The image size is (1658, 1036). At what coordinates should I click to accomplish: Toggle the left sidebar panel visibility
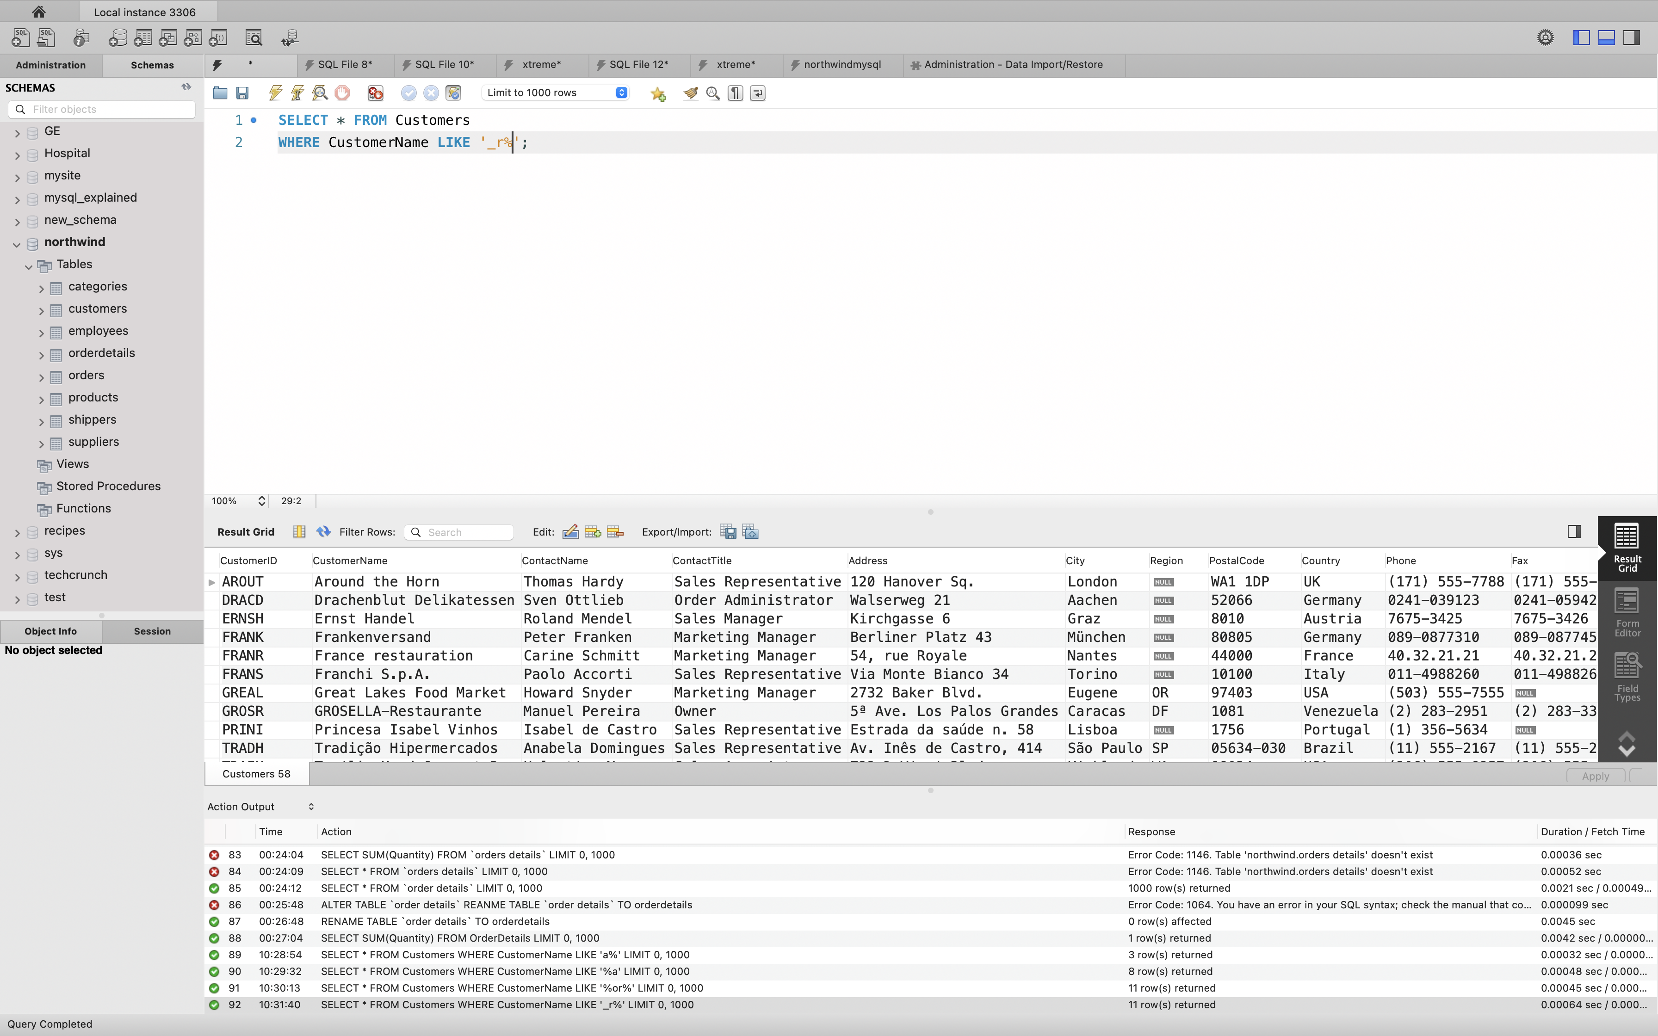coord(1581,37)
